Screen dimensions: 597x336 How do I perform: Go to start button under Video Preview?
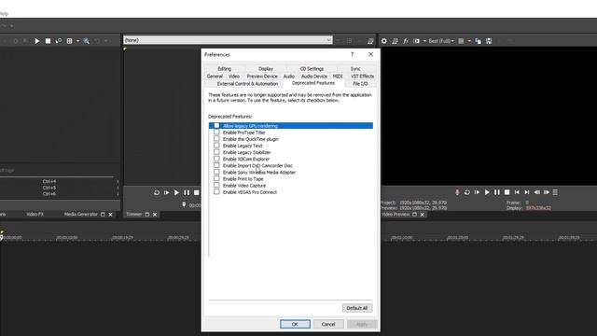pyautogui.click(x=517, y=192)
